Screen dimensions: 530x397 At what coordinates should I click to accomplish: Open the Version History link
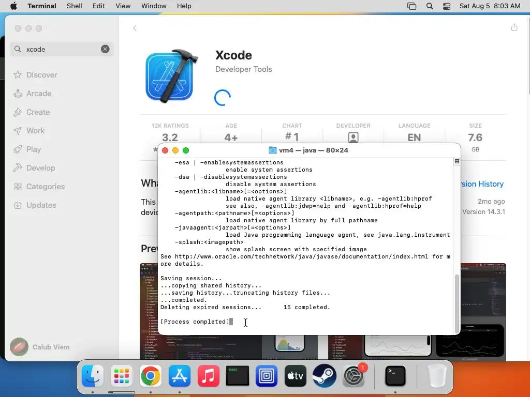click(482, 184)
